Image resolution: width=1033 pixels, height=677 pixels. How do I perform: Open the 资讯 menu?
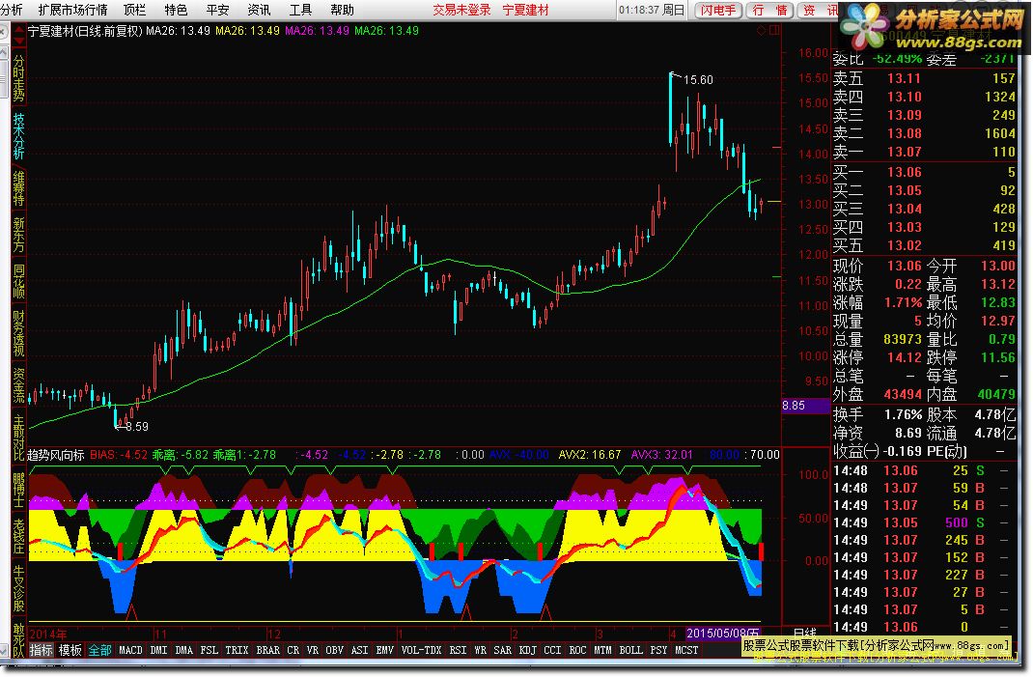[259, 10]
